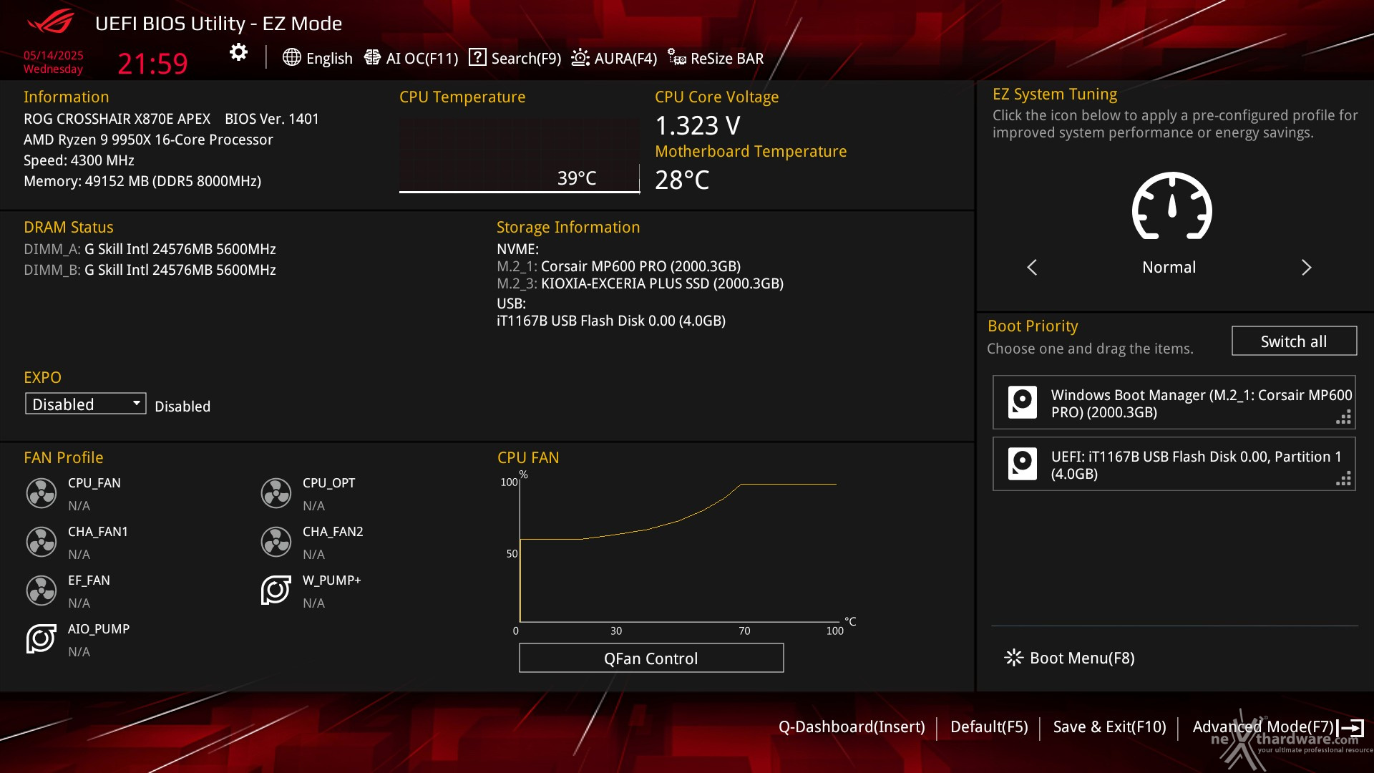Click the 1.323 V core voltage value
The image size is (1374, 773).
tap(698, 125)
